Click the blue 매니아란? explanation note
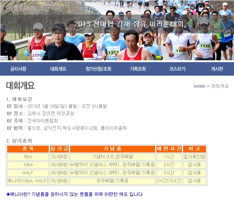 pyautogui.click(x=74, y=194)
